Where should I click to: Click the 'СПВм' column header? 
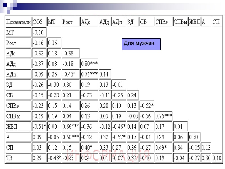click(180, 22)
